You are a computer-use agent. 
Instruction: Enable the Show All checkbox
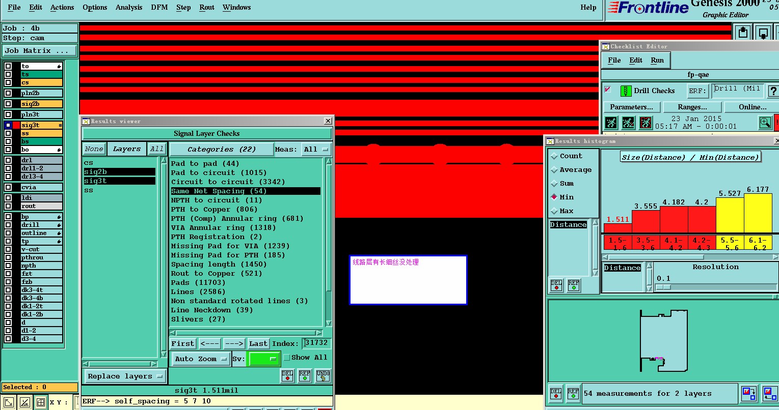click(287, 358)
